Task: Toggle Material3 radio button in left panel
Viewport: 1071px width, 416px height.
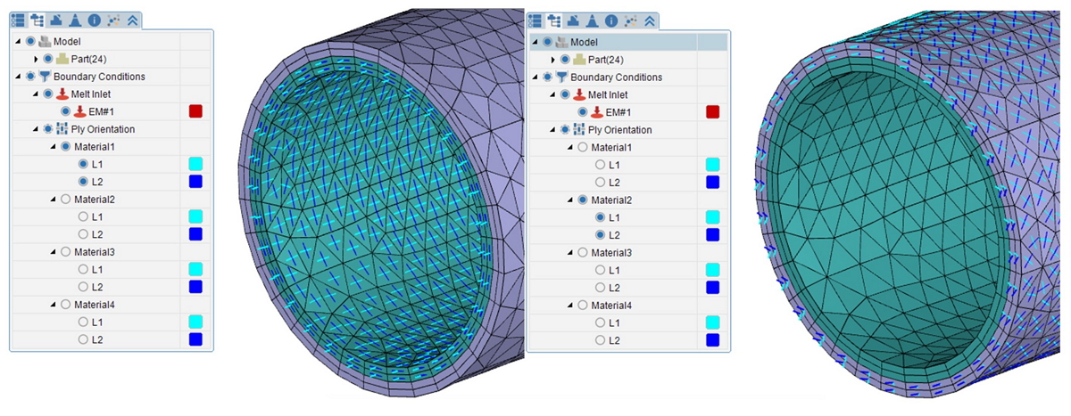Action: (66, 252)
